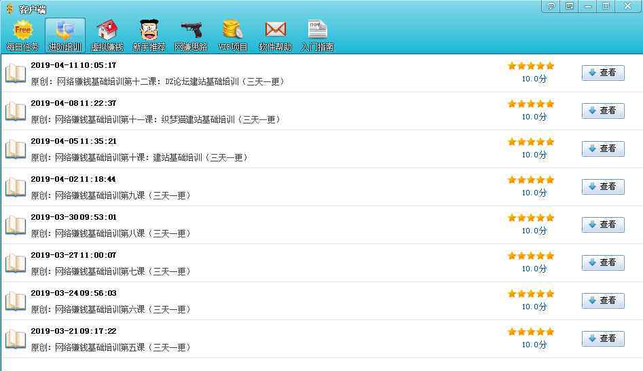The height and width of the screenshot is (371, 643).
Task: Click star rating of 第七课 entry
Action: [531, 256]
